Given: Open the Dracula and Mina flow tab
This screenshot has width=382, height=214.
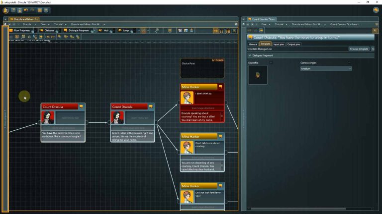Looking at the screenshot, I should point(24,19).
